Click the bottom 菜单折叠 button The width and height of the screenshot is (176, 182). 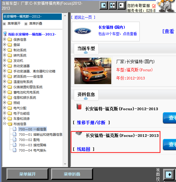(72, 174)
